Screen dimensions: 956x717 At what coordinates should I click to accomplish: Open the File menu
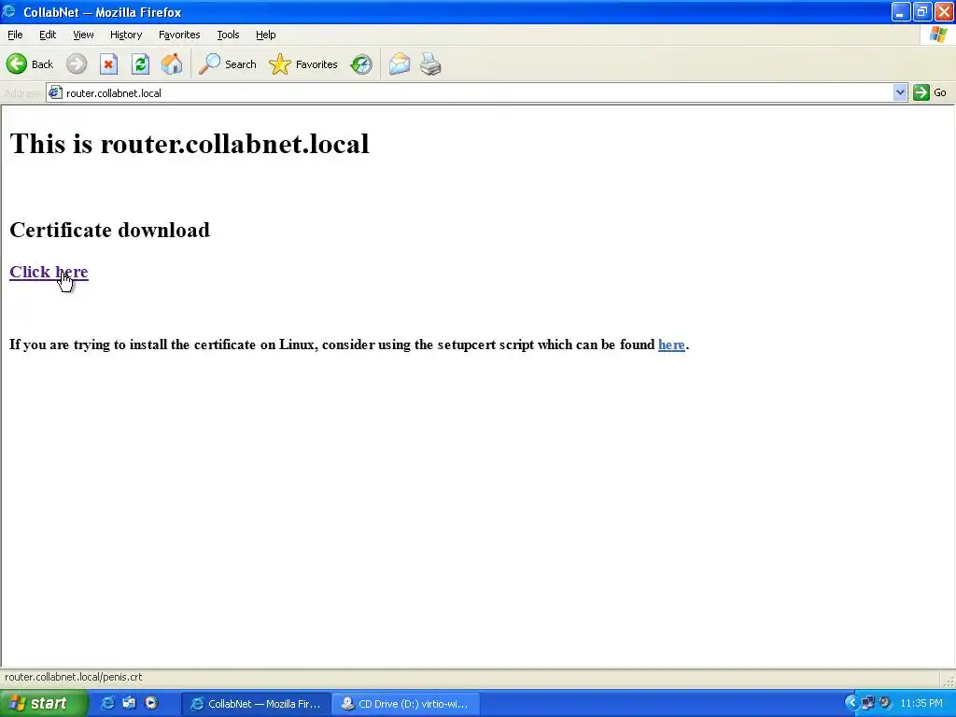(x=15, y=35)
